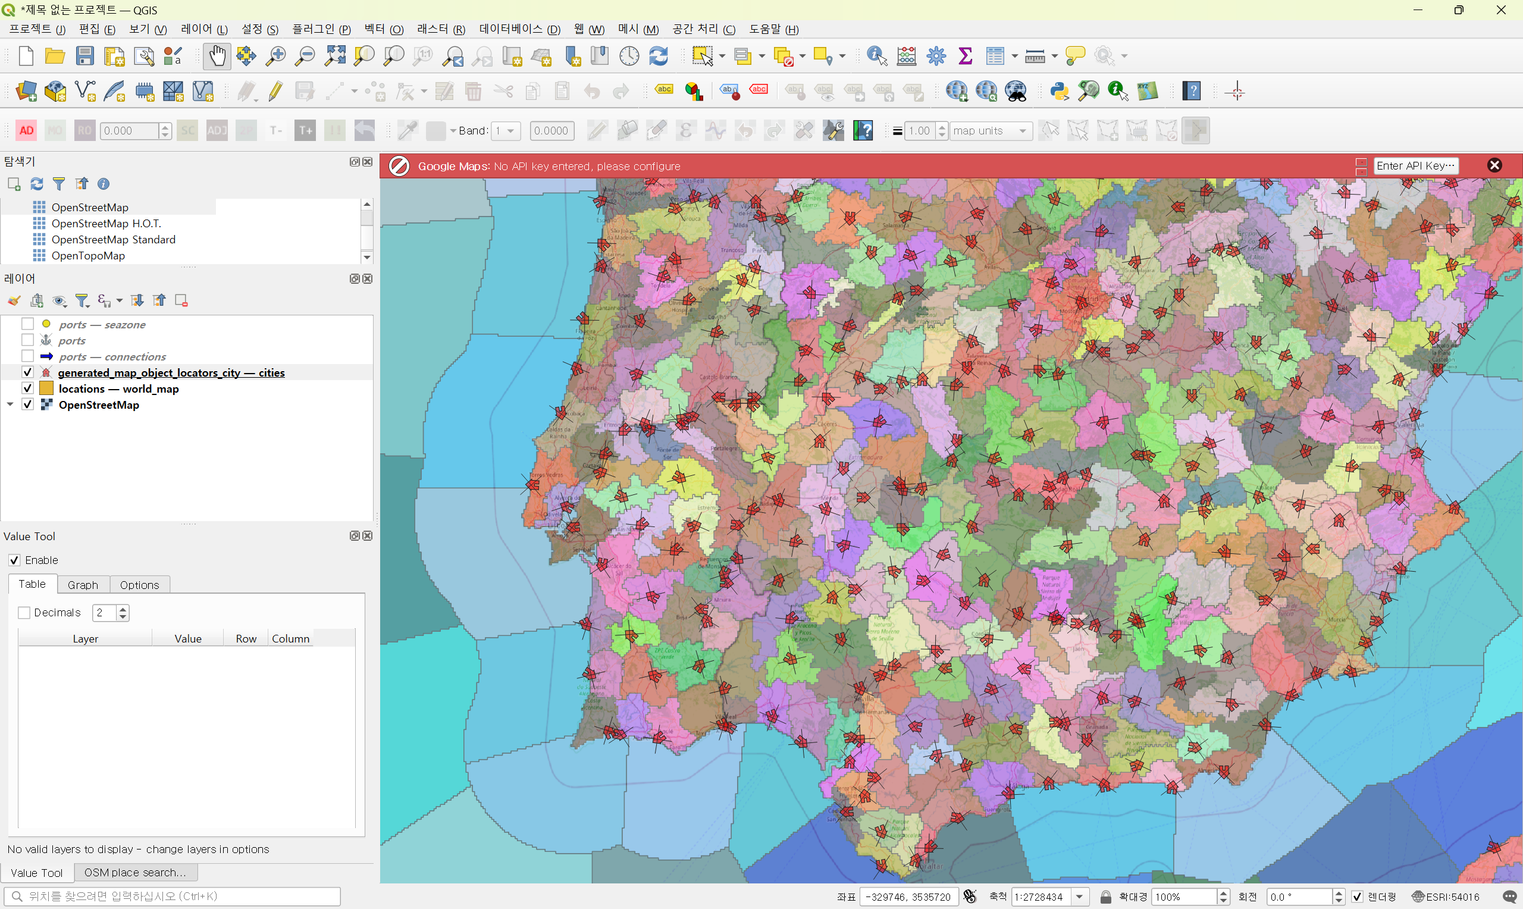The width and height of the screenshot is (1523, 909).
Task: Enable the ports — connections layer checkbox
Action: (27, 356)
